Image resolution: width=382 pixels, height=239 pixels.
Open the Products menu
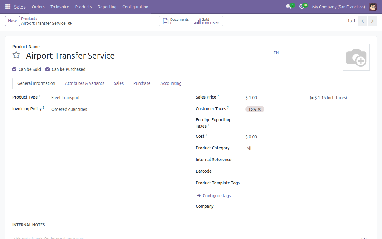(x=83, y=7)
